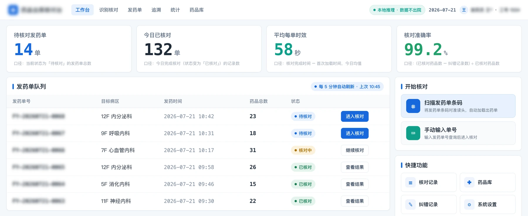Click the 系统设置 gear icon
Image resolution: width=528 pixels, height=216 pixels.
pyautogui.click(x=469, y=204)
